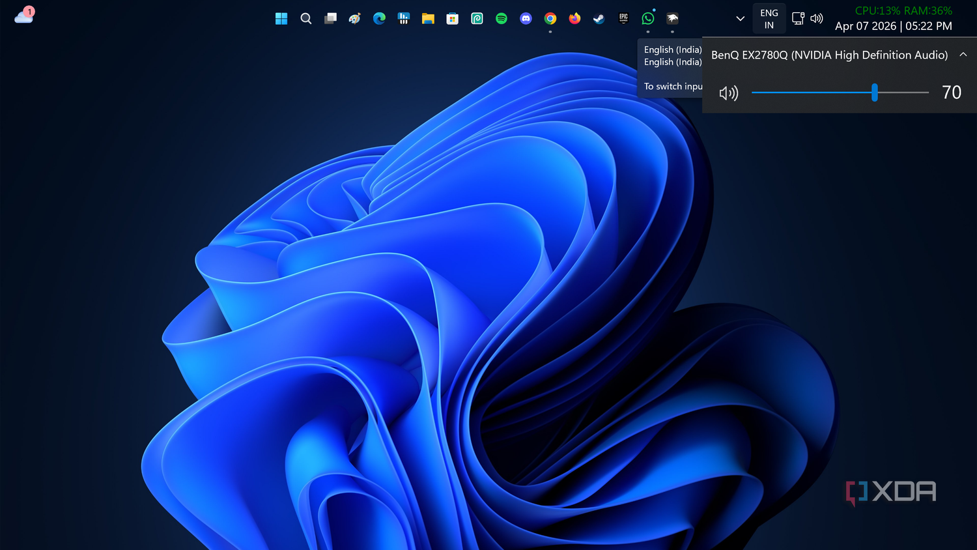Click the network icon in system tray
The image size is (977, 550).
click(x=798, y=18)
